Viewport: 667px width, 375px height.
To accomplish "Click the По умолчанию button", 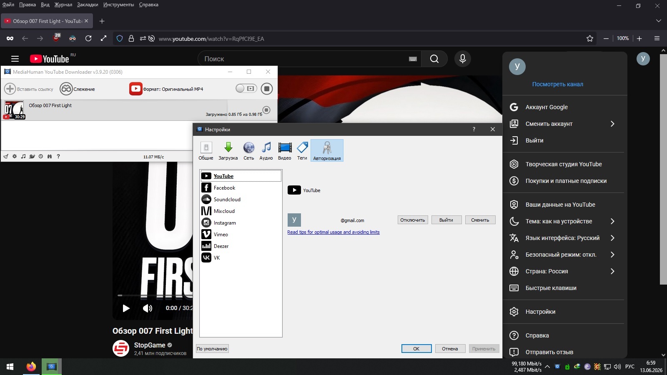I will [x=212, y=349].
